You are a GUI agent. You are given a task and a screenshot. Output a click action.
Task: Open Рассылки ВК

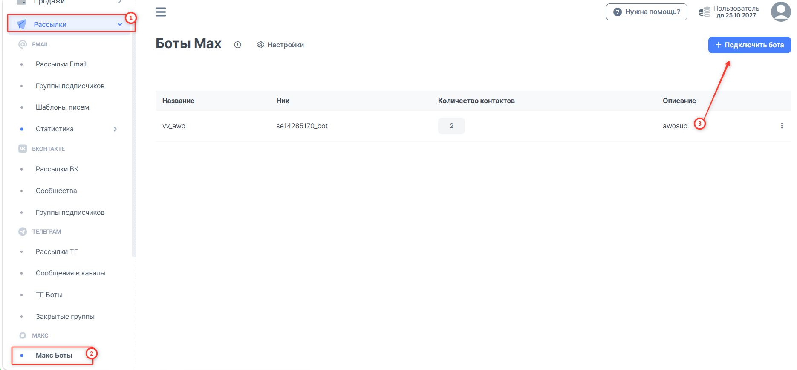57,169
